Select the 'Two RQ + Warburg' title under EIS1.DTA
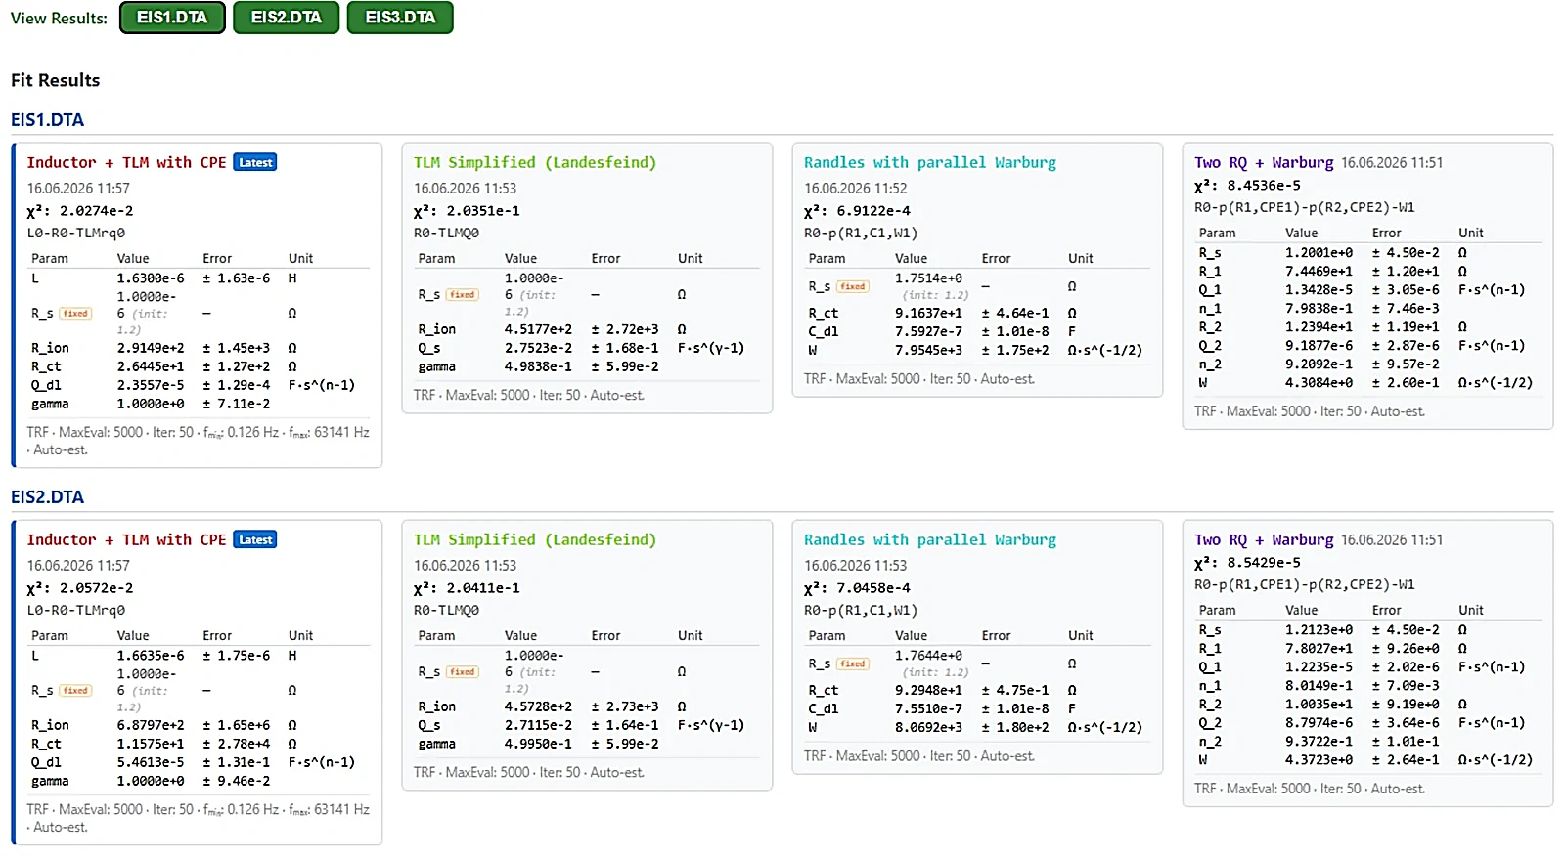1565x856 pixels. click(1264, 162)
